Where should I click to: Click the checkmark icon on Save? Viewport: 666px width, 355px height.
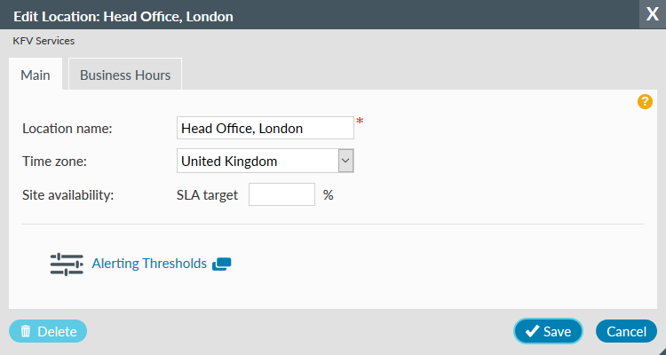click(x=531, y=331)
